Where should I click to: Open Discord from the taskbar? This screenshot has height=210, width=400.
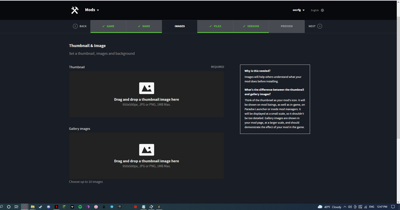click(48, 207)
